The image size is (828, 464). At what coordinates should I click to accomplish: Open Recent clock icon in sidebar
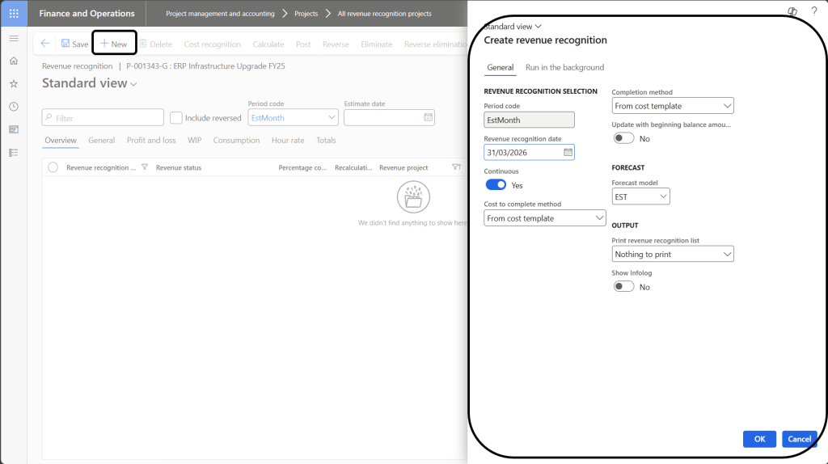(14, 107)
